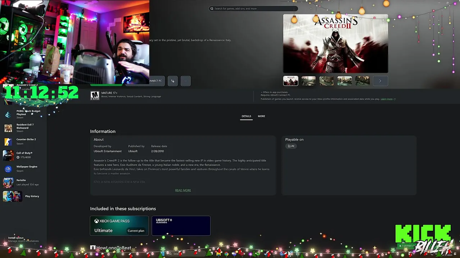This screenshot has height=258, width=460.
Task: Click the Information section heading
Action: click(x=103, y=132)
